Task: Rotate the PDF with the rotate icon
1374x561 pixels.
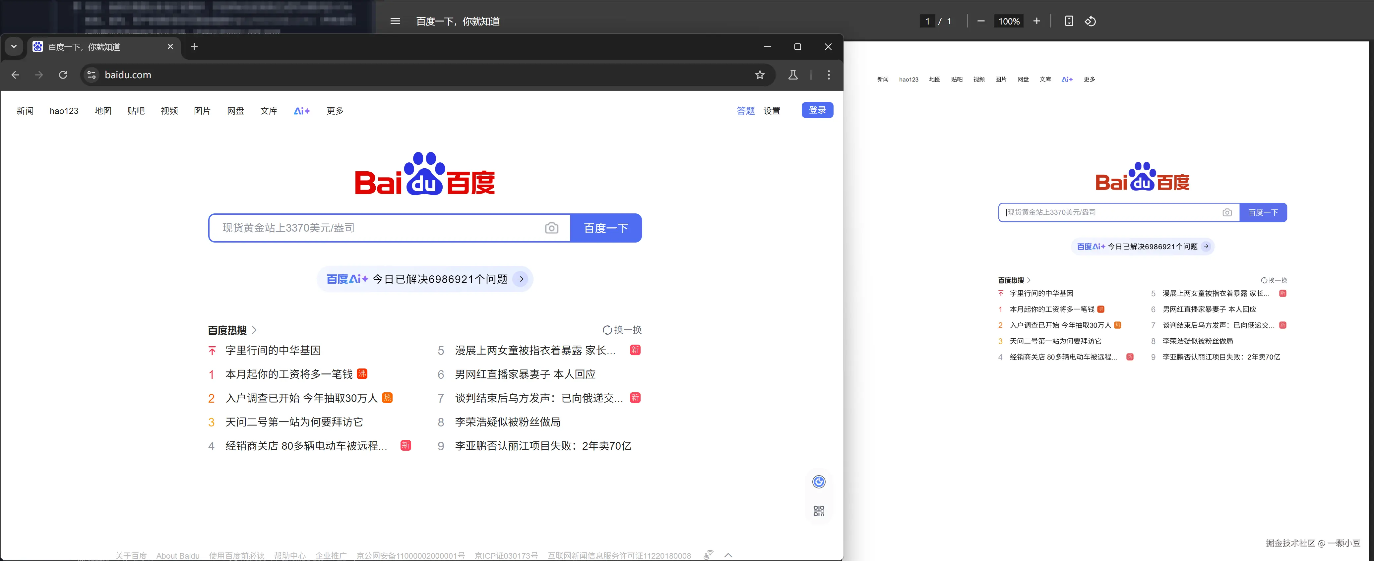Action: tap(1090, 21)
